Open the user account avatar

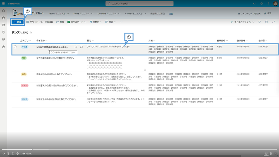[x=275, y=4]
